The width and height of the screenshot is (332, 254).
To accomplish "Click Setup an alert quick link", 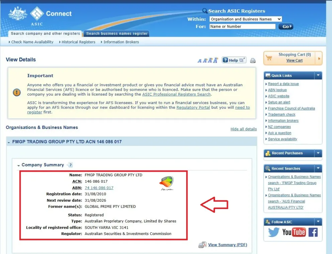I will 279,102.
